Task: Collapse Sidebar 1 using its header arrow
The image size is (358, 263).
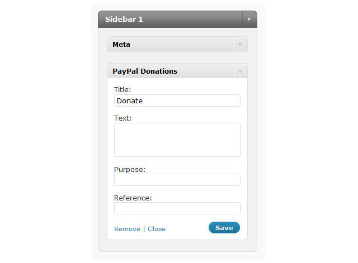Action: click(249, 20)
